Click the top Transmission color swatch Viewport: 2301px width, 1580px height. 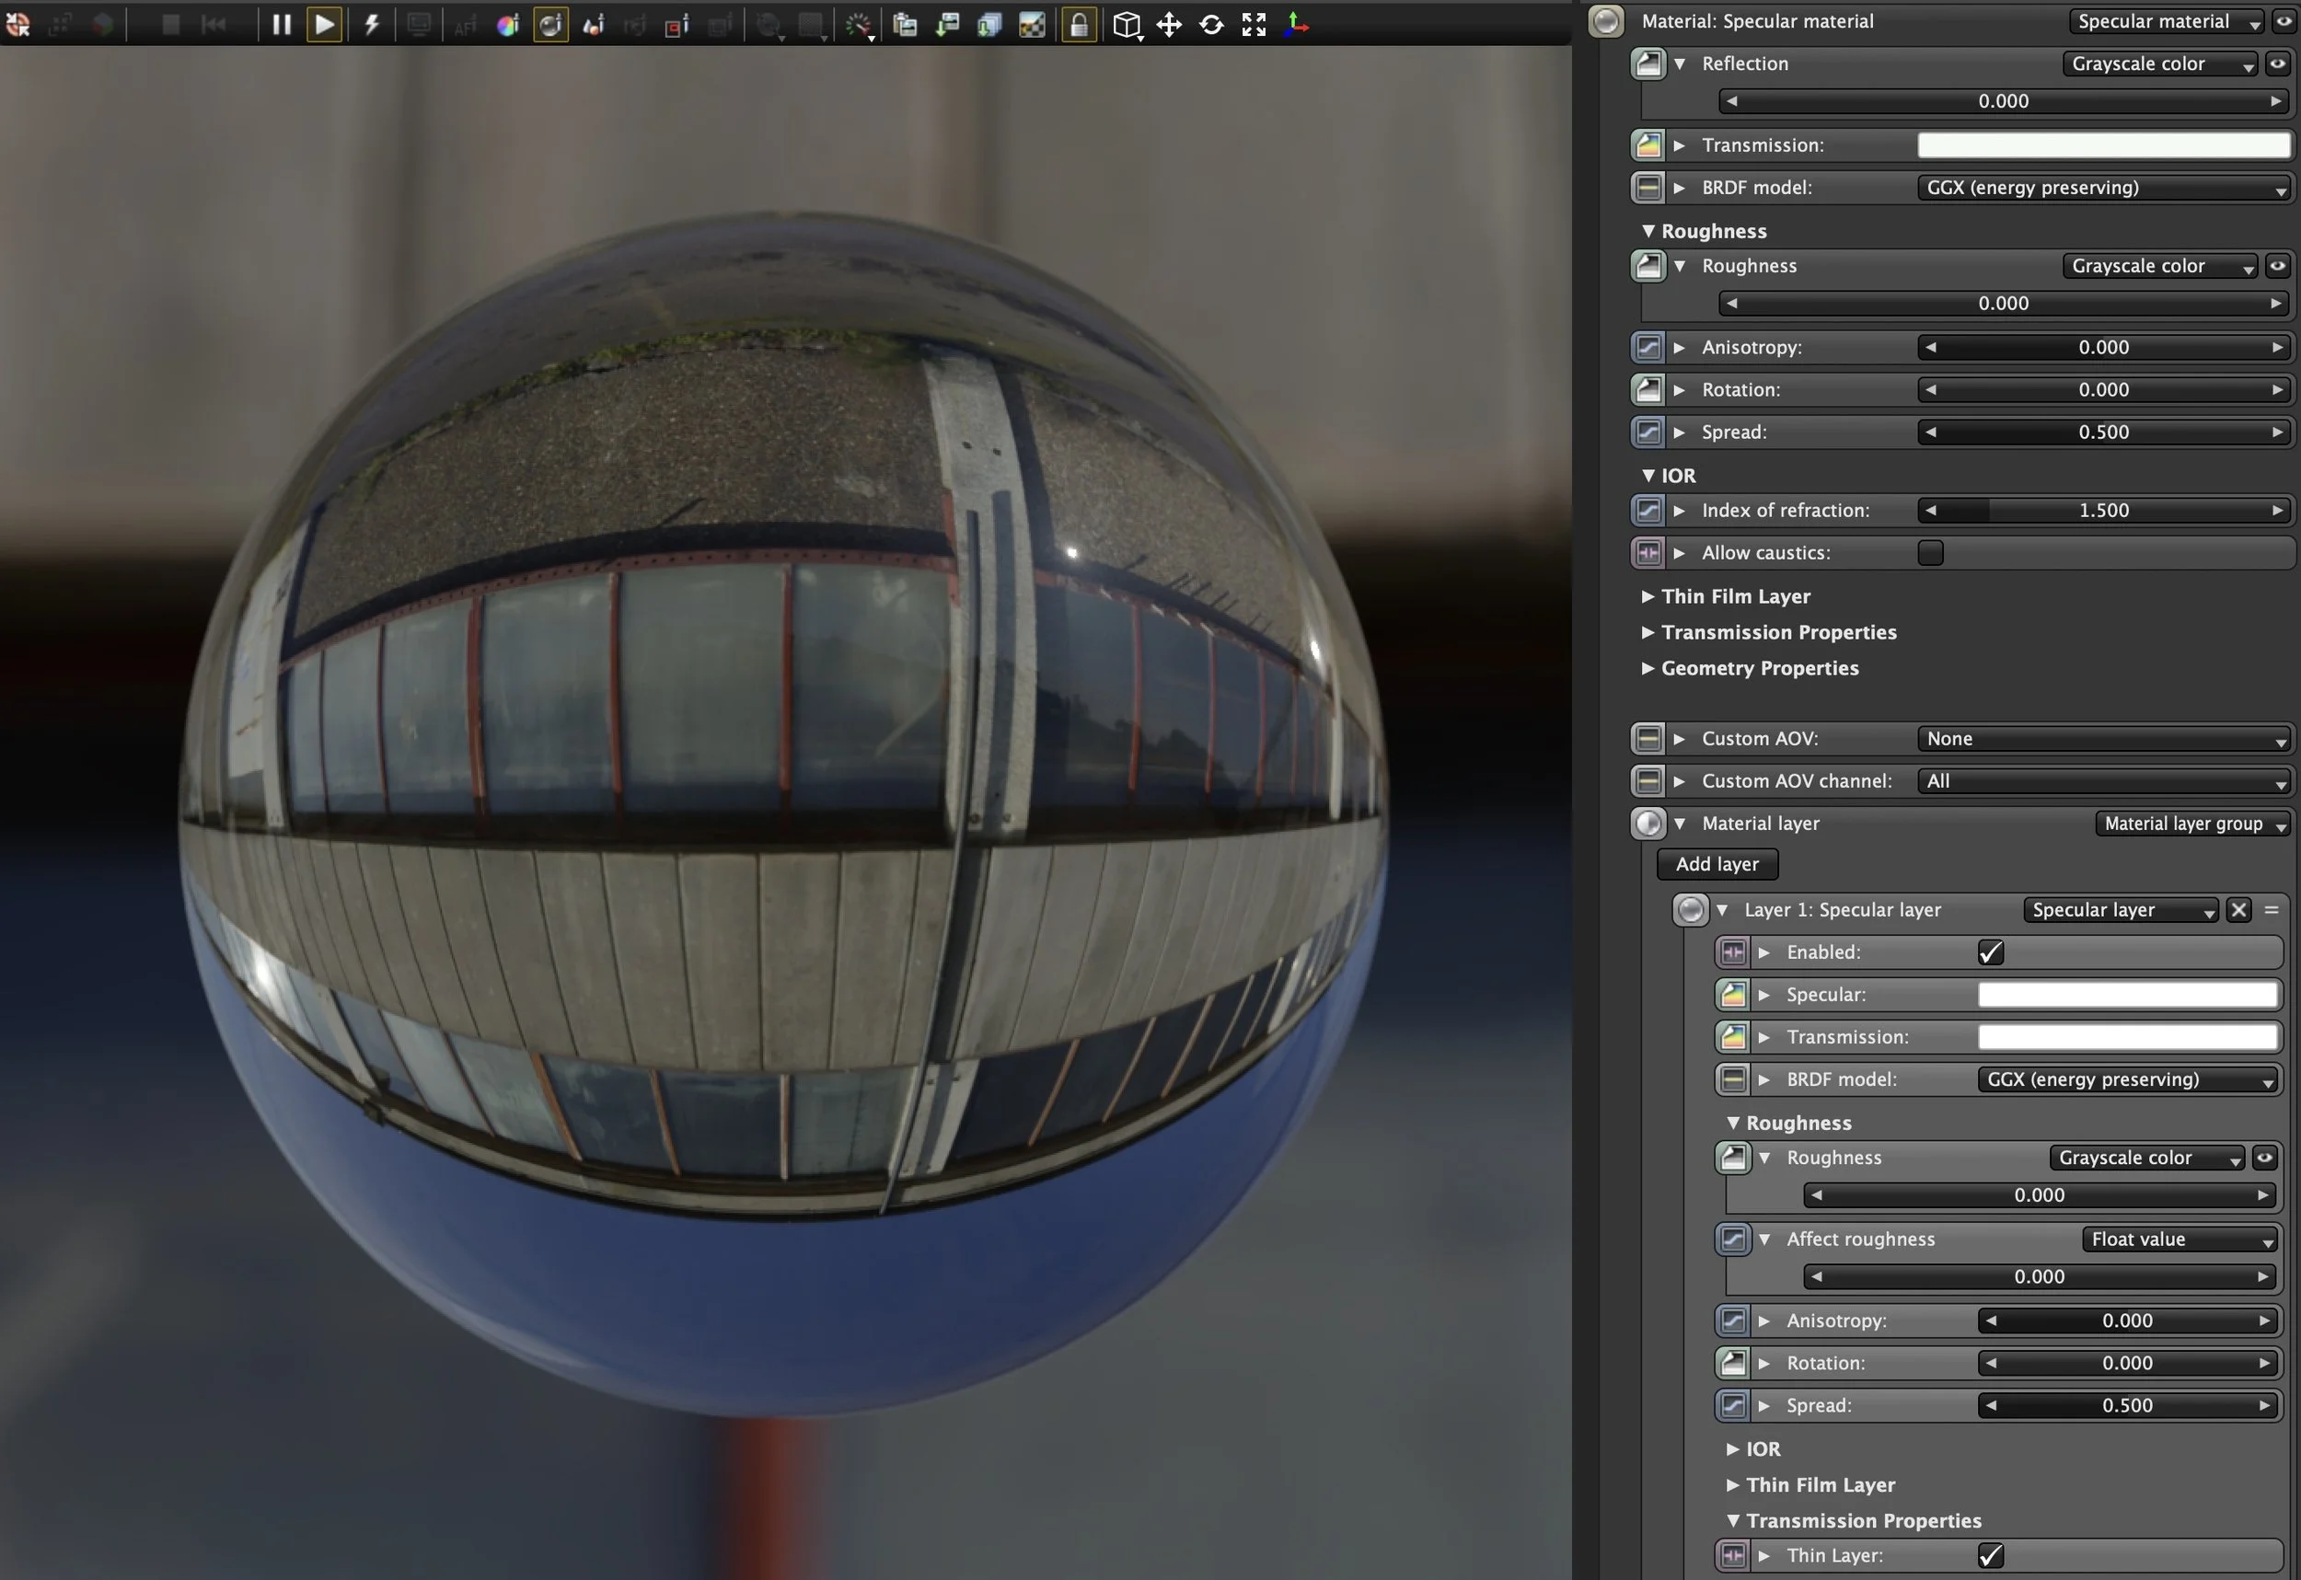click(2103, 145)
